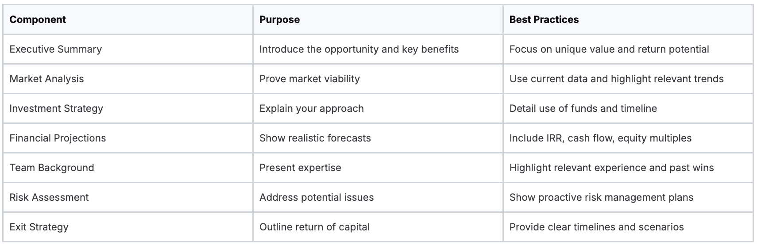Screen dimensions: 757x245
Task: Click the Team Background cell
Action: pos(52,168)
